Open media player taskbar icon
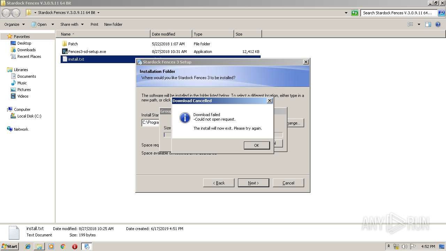Screen dimensions: 446x251 click(51, 246)
